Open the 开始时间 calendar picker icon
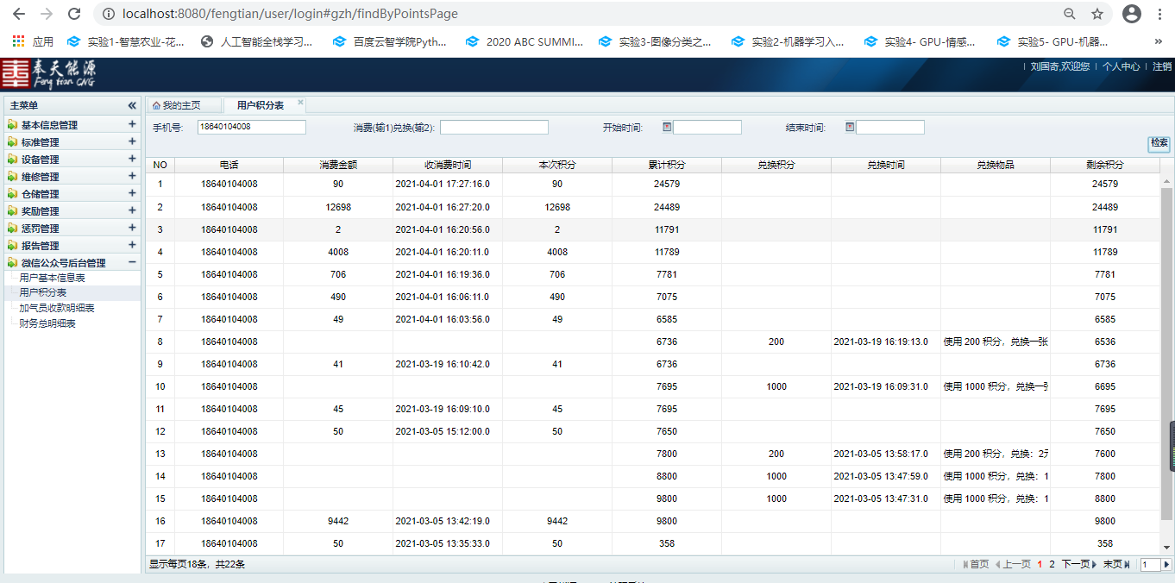Viewport: 1175px width, 583px height. [667, 127]
